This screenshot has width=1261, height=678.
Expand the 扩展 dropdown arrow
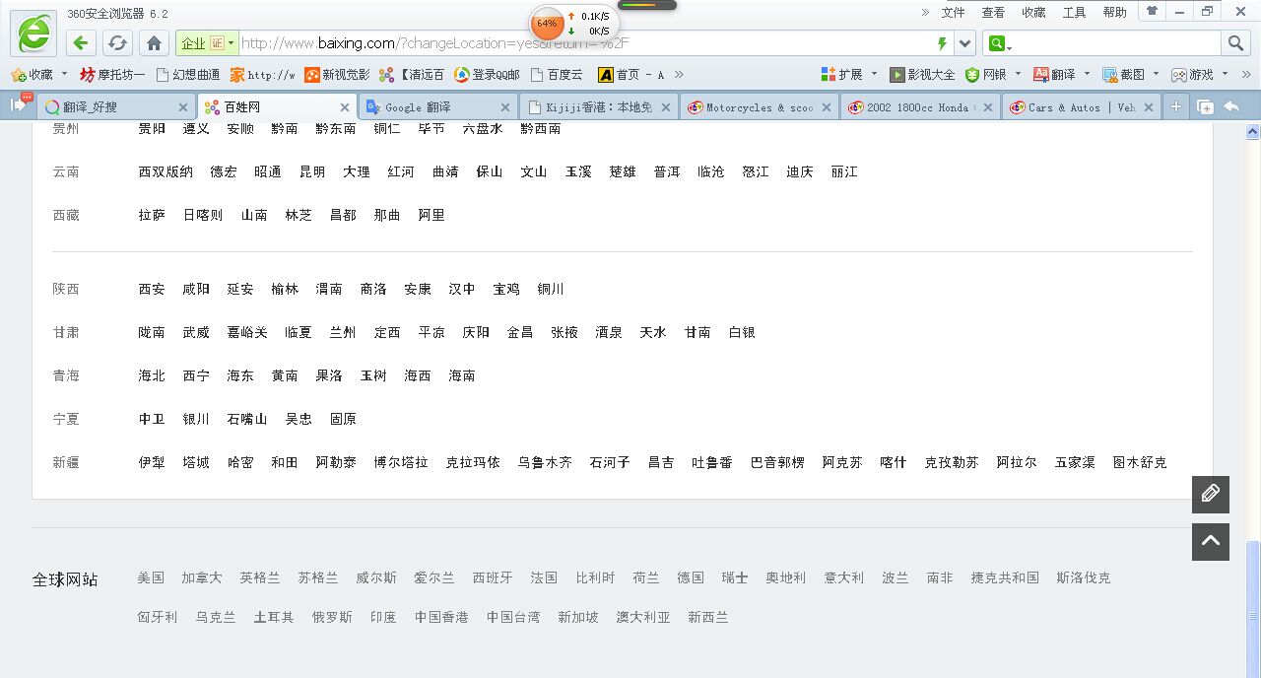874,74
